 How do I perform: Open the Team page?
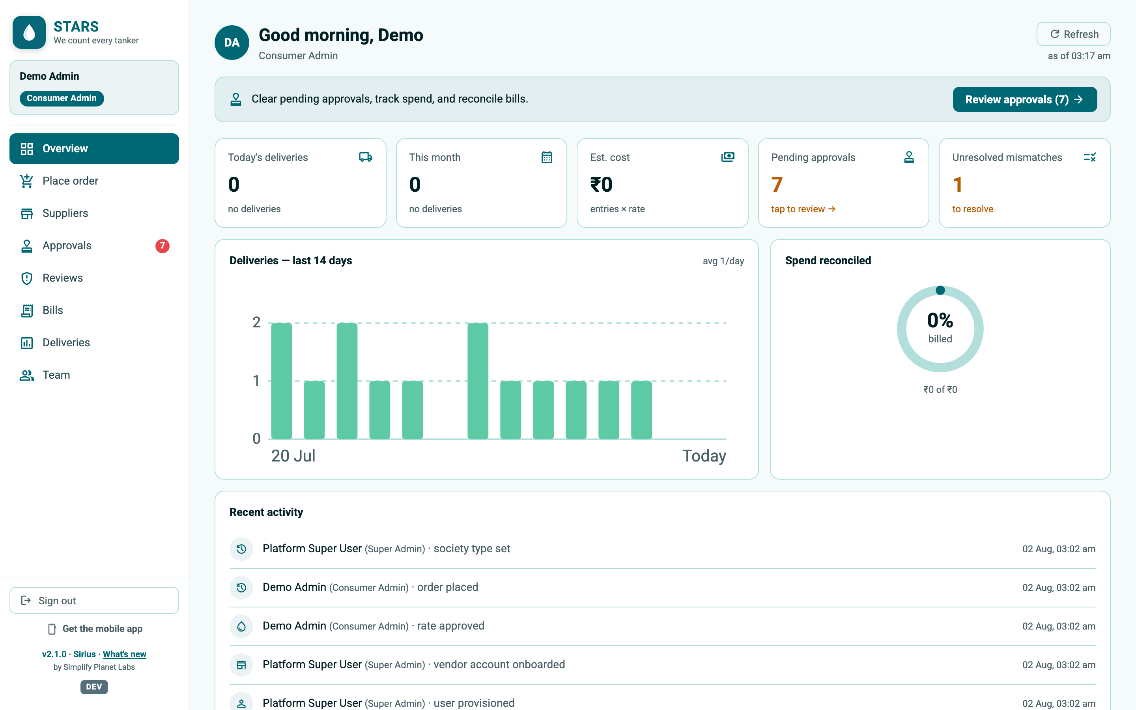point(94,375)
